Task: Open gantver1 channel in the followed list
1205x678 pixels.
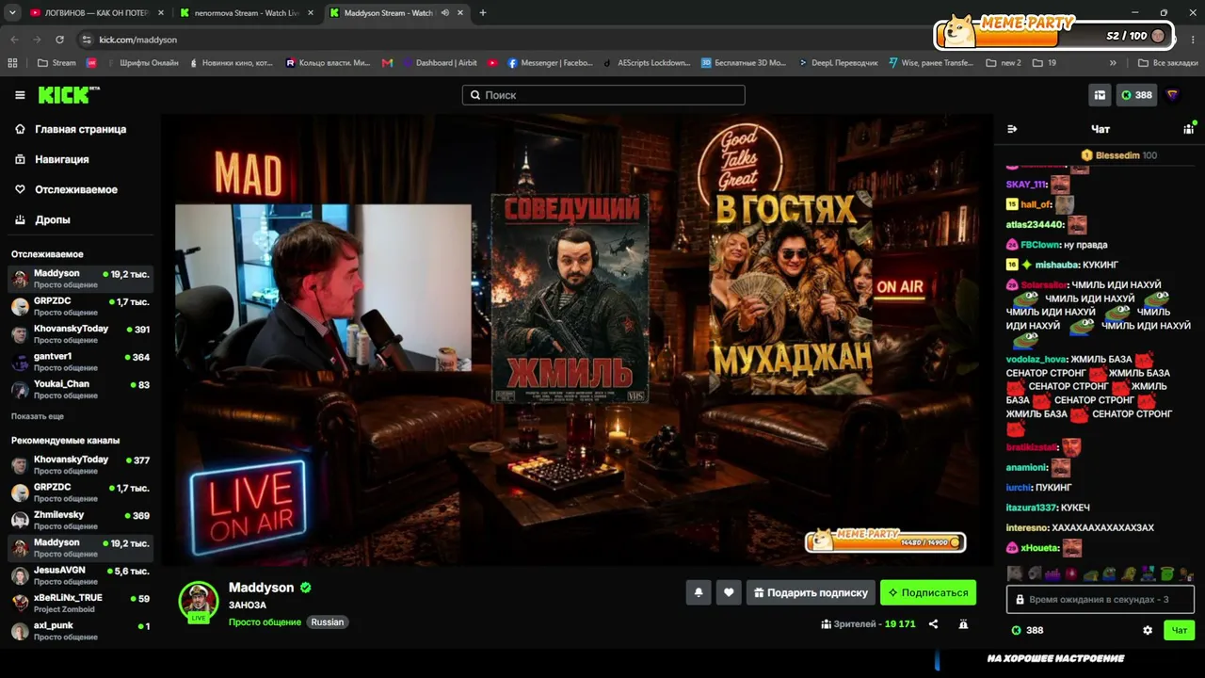Action: (80, 362)
